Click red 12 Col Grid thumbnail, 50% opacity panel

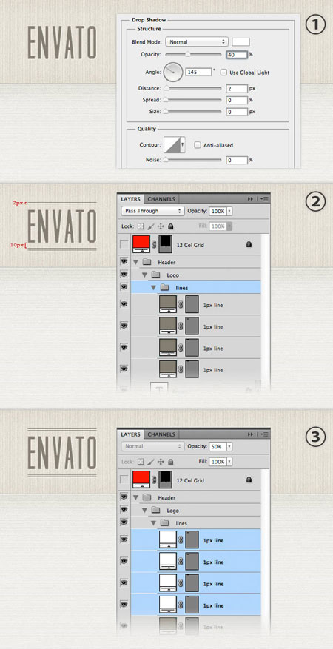pyautogui.click(x=141, y=480)
